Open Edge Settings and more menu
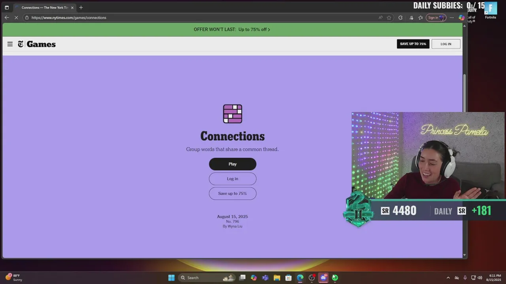This screenshot has width=506, height=284. 451,17
